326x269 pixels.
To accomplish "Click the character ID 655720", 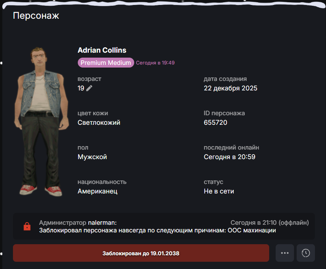I will pos(215,122).
